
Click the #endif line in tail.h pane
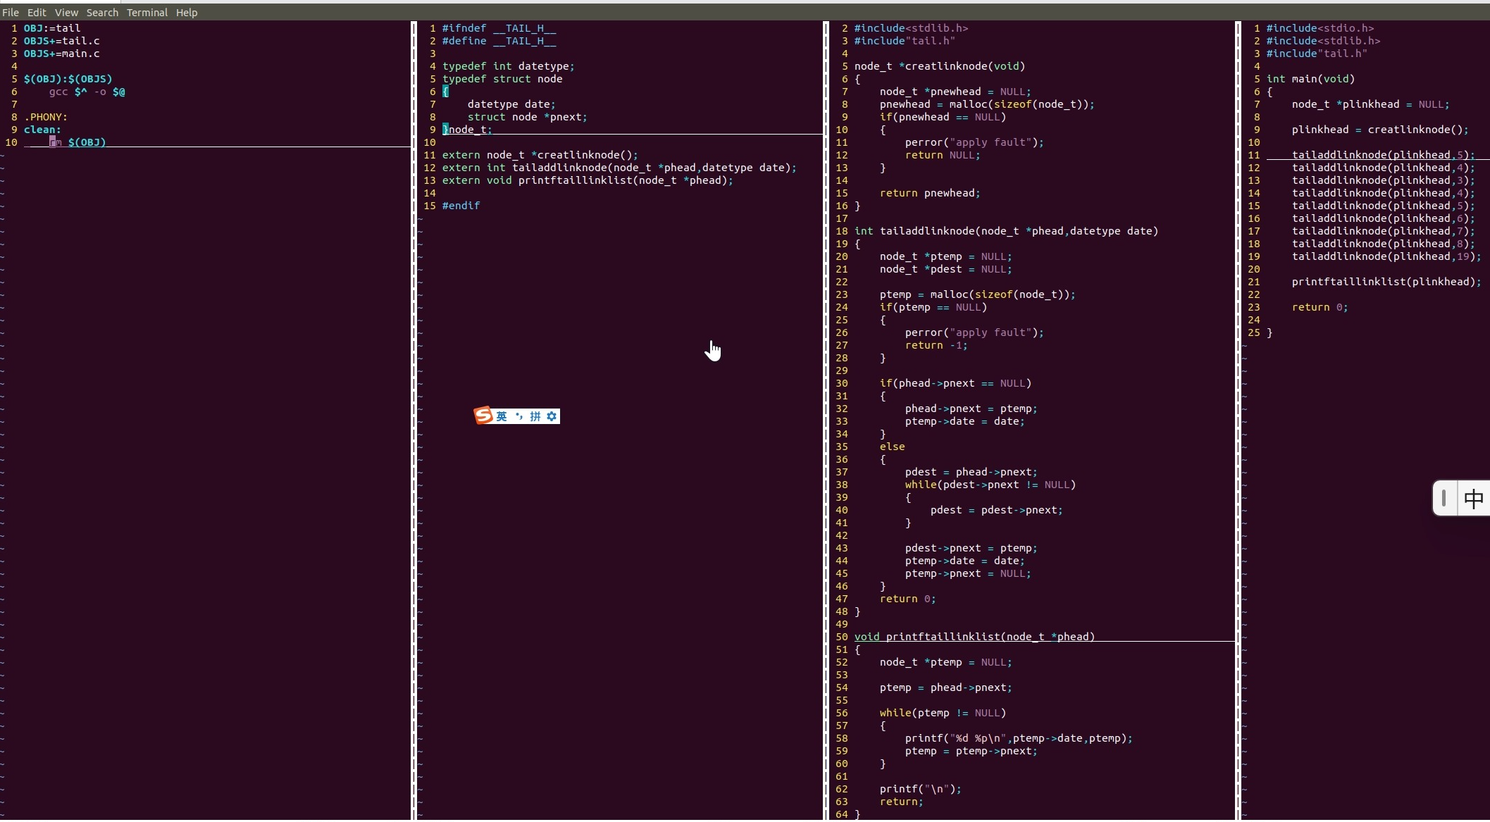click(461, 206)
